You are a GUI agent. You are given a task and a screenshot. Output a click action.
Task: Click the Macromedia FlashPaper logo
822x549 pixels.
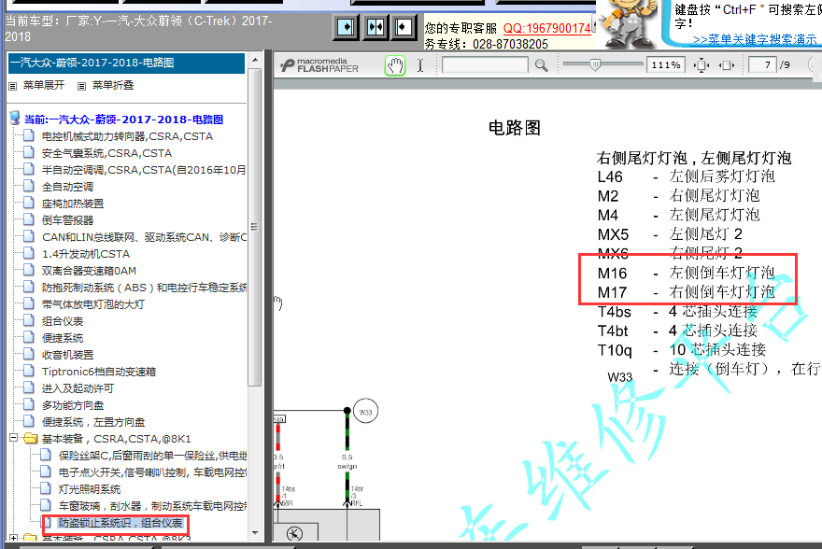coord(319,65)
